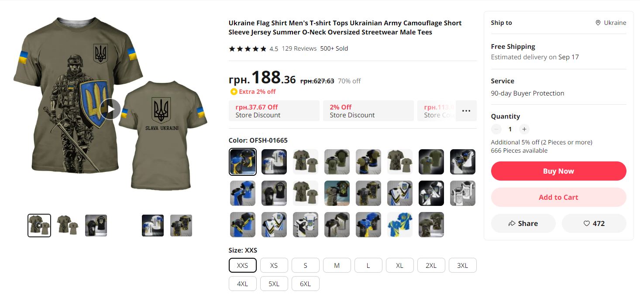The image size is (640, 301).
Task: Click the Extra 2% off coin icon
Action: 234,92
